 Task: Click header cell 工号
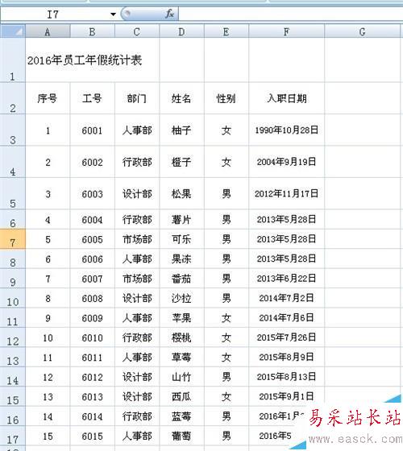point(92,98)
